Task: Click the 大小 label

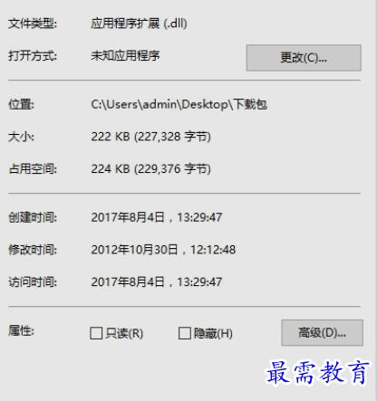Action: 21,137
